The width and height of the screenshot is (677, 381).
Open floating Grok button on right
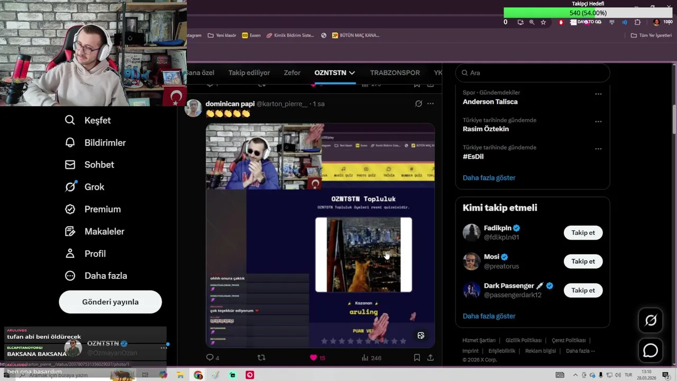click(651, 320)
